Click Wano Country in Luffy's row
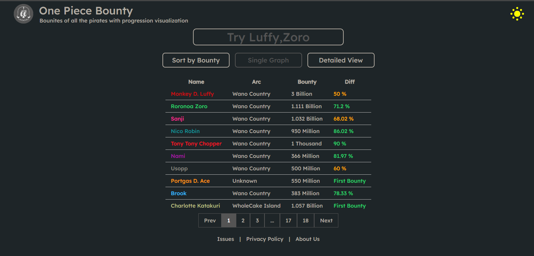Image resolution: width=534 pixels, height=256 pixels. (251, 94)
